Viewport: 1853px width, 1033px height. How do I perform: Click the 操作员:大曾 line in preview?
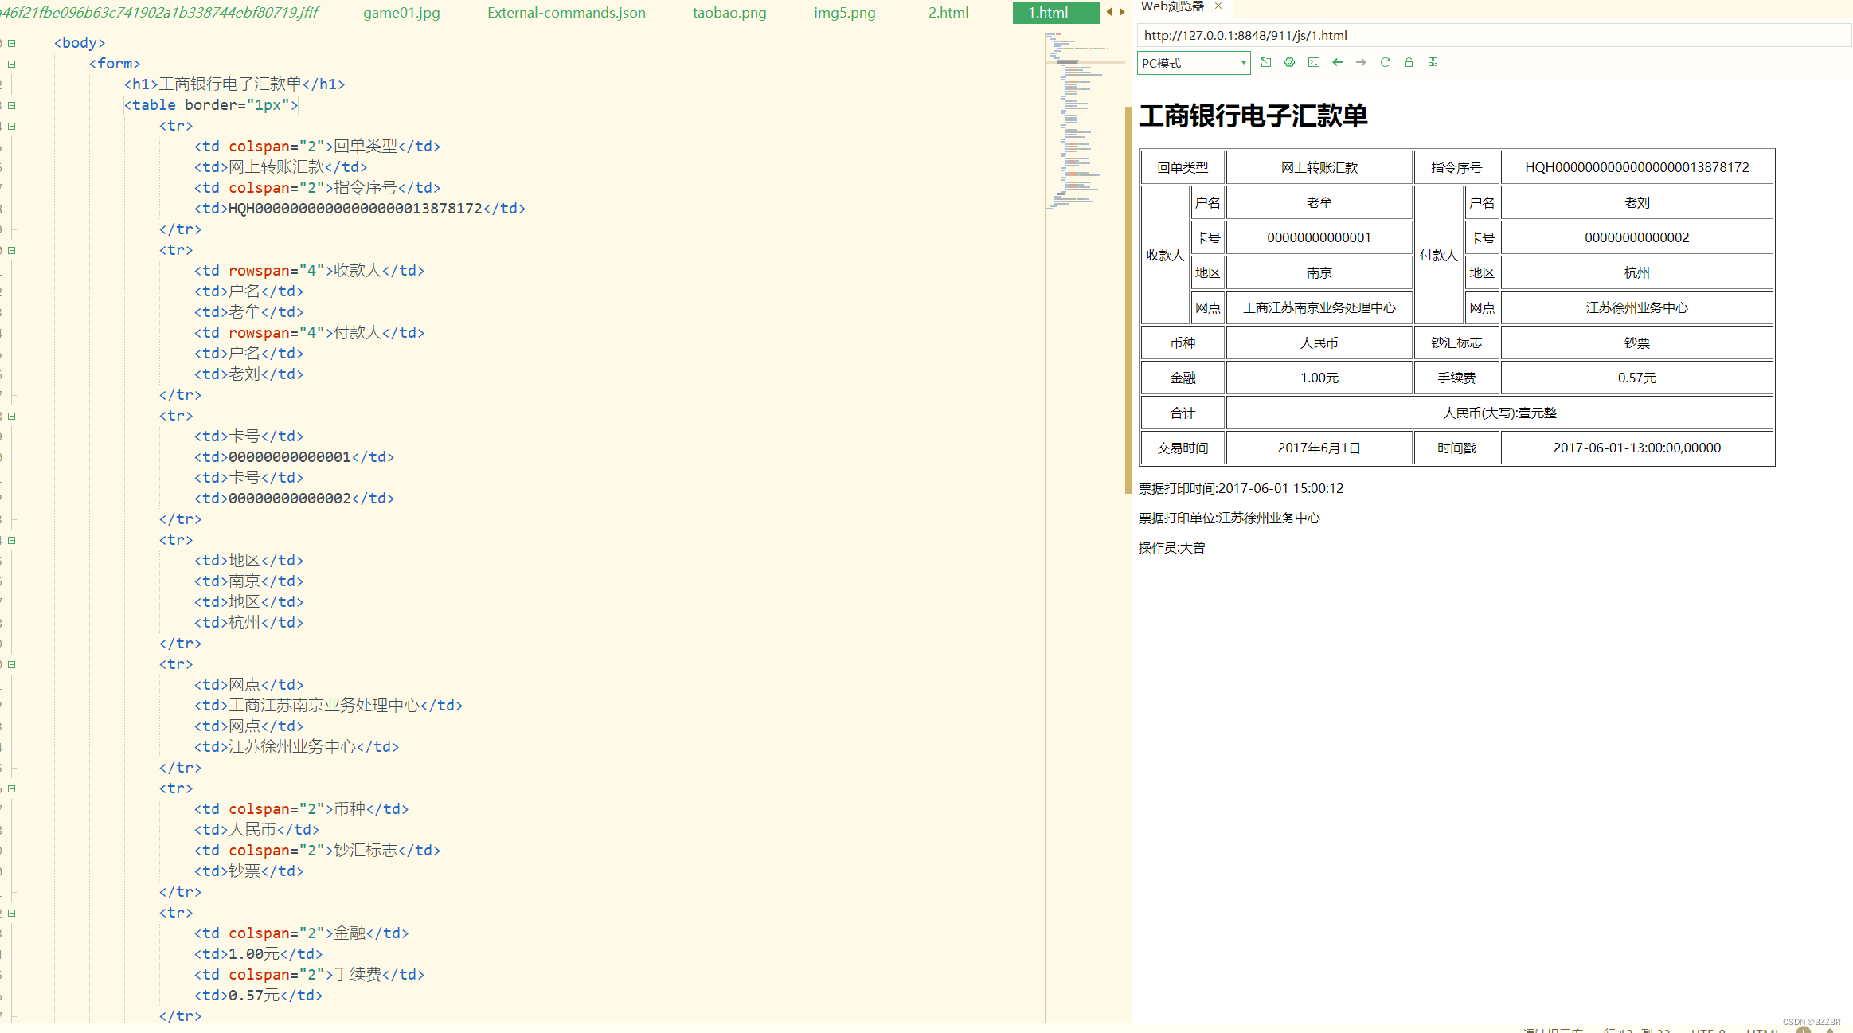[x=1171, y=547]
